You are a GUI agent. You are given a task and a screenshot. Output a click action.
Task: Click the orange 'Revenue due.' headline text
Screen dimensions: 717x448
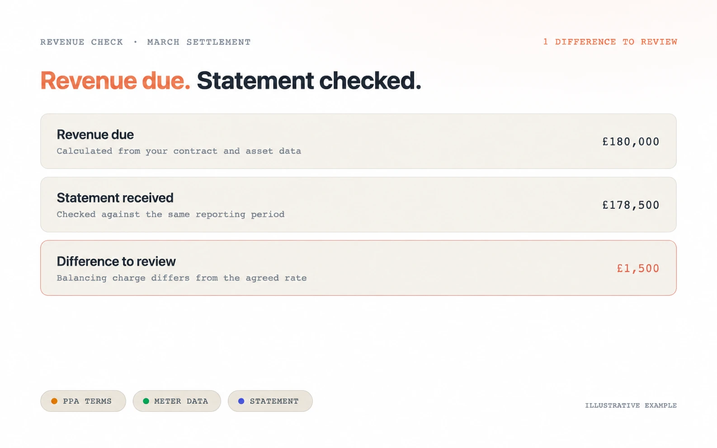click(115, 81)
